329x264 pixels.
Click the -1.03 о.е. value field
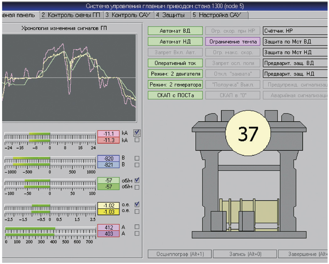[x=108, y=212]
